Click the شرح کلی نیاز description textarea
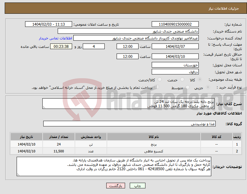The image size is (247, 194). point(129,104)
